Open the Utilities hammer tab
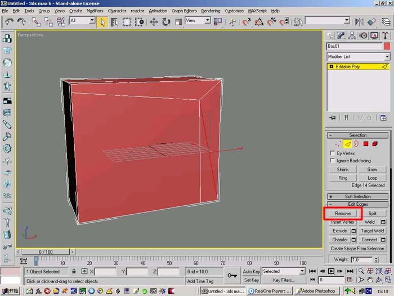The image size is (394, 296). coord(385,36)
